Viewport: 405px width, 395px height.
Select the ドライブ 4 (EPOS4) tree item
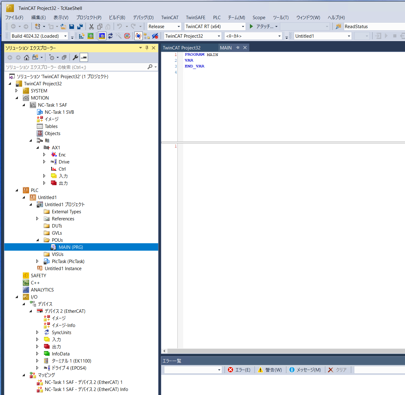coord(69,368)
